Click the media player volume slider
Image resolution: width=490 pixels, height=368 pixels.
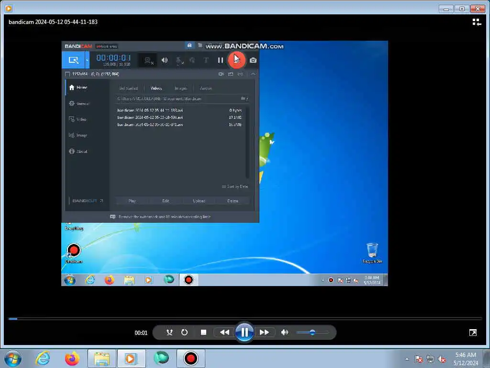click(x=312, y=333)
